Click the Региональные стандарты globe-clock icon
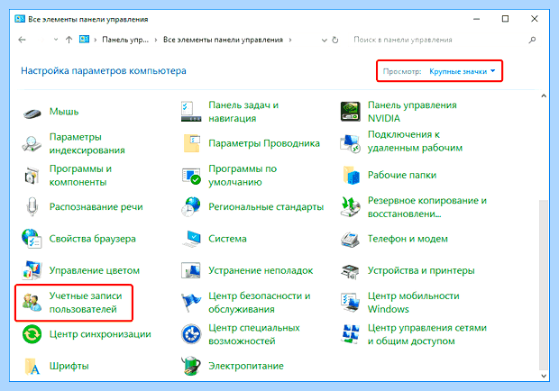 pyautogui.click(x=191, y=206)
